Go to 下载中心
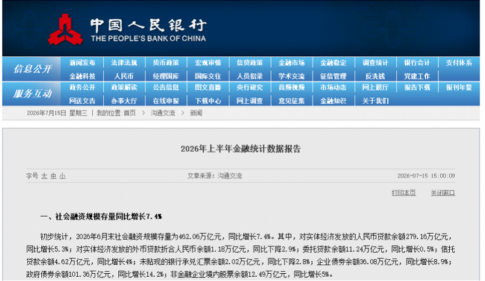This screenshot has width=485, height=281. coord(208,101)
